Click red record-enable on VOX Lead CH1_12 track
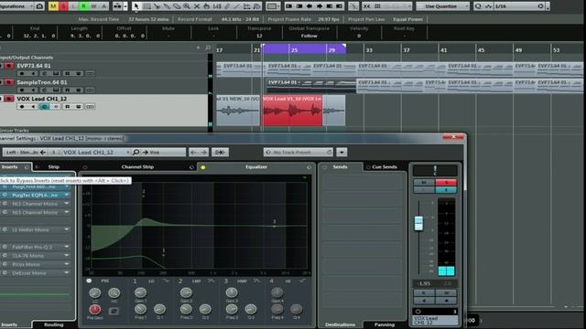This screenshot has height=329, width=586. coord(9,99)
